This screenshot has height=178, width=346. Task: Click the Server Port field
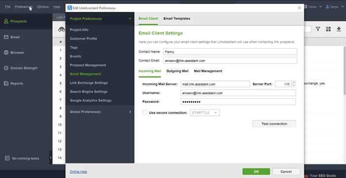point(283,84)
